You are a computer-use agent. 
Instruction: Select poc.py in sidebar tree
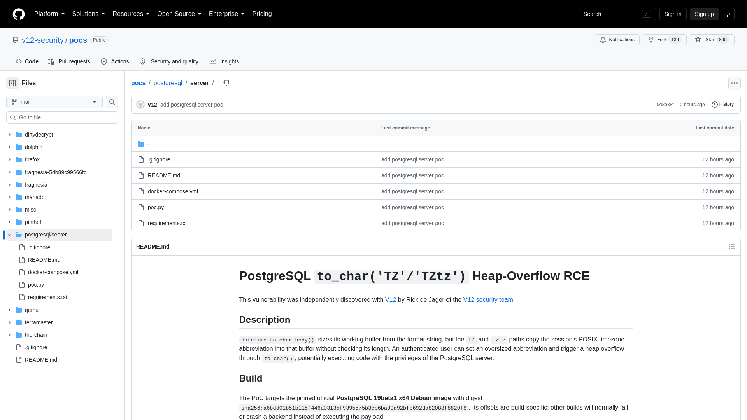point(36,285)
